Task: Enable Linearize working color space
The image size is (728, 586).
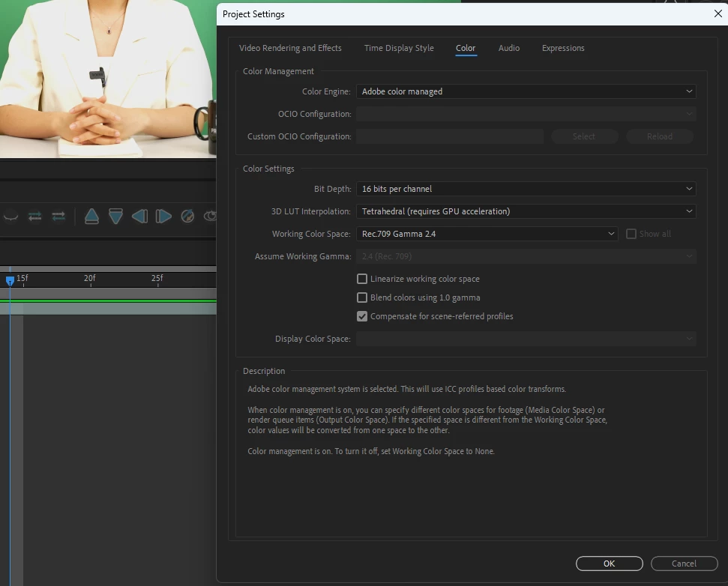Action: click(x=362, y=279)
